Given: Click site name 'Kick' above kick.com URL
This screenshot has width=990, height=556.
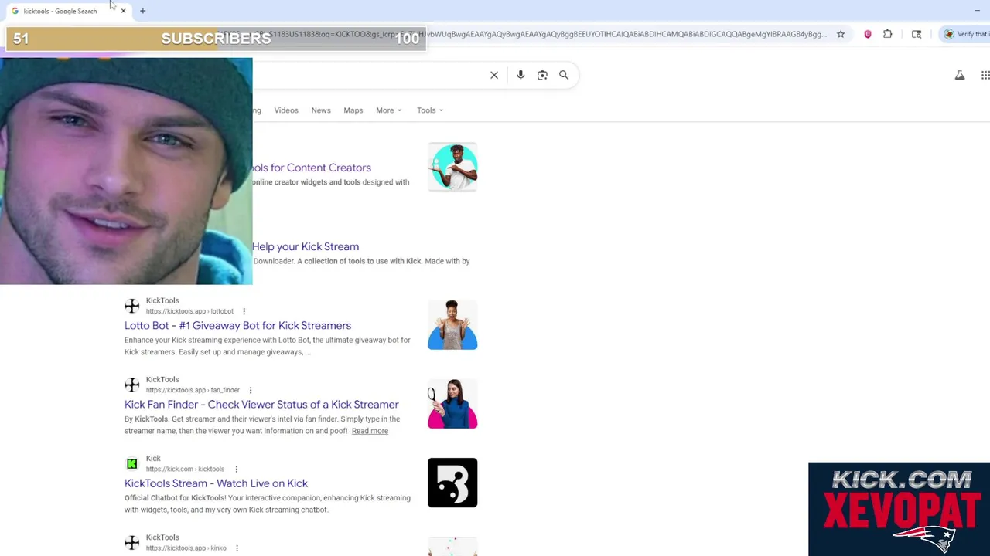Looking at the screenshot, I should click(x=153, y=459).
